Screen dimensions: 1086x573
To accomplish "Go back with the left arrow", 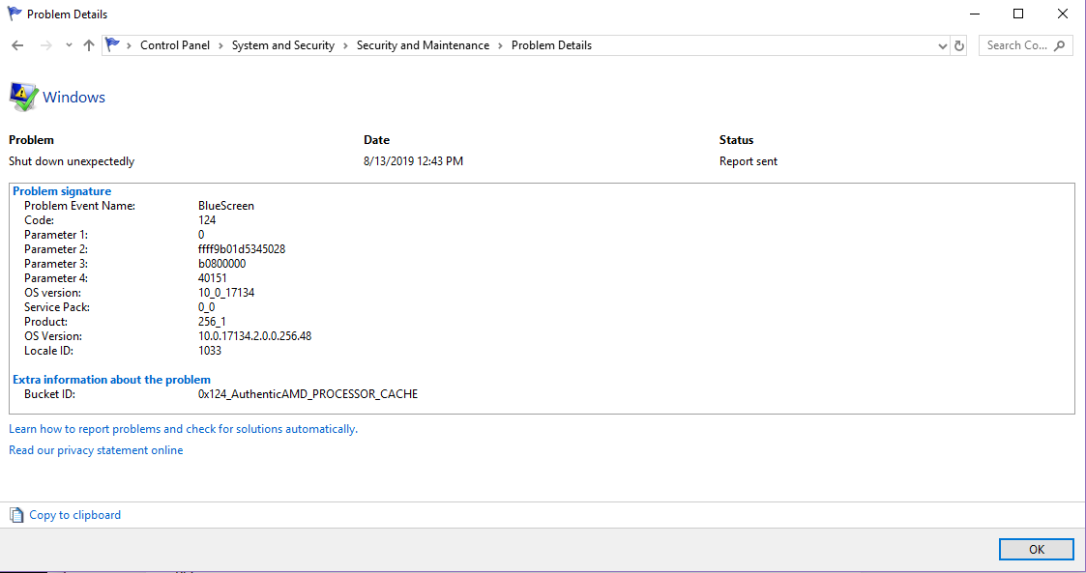I will pos(18,45).
